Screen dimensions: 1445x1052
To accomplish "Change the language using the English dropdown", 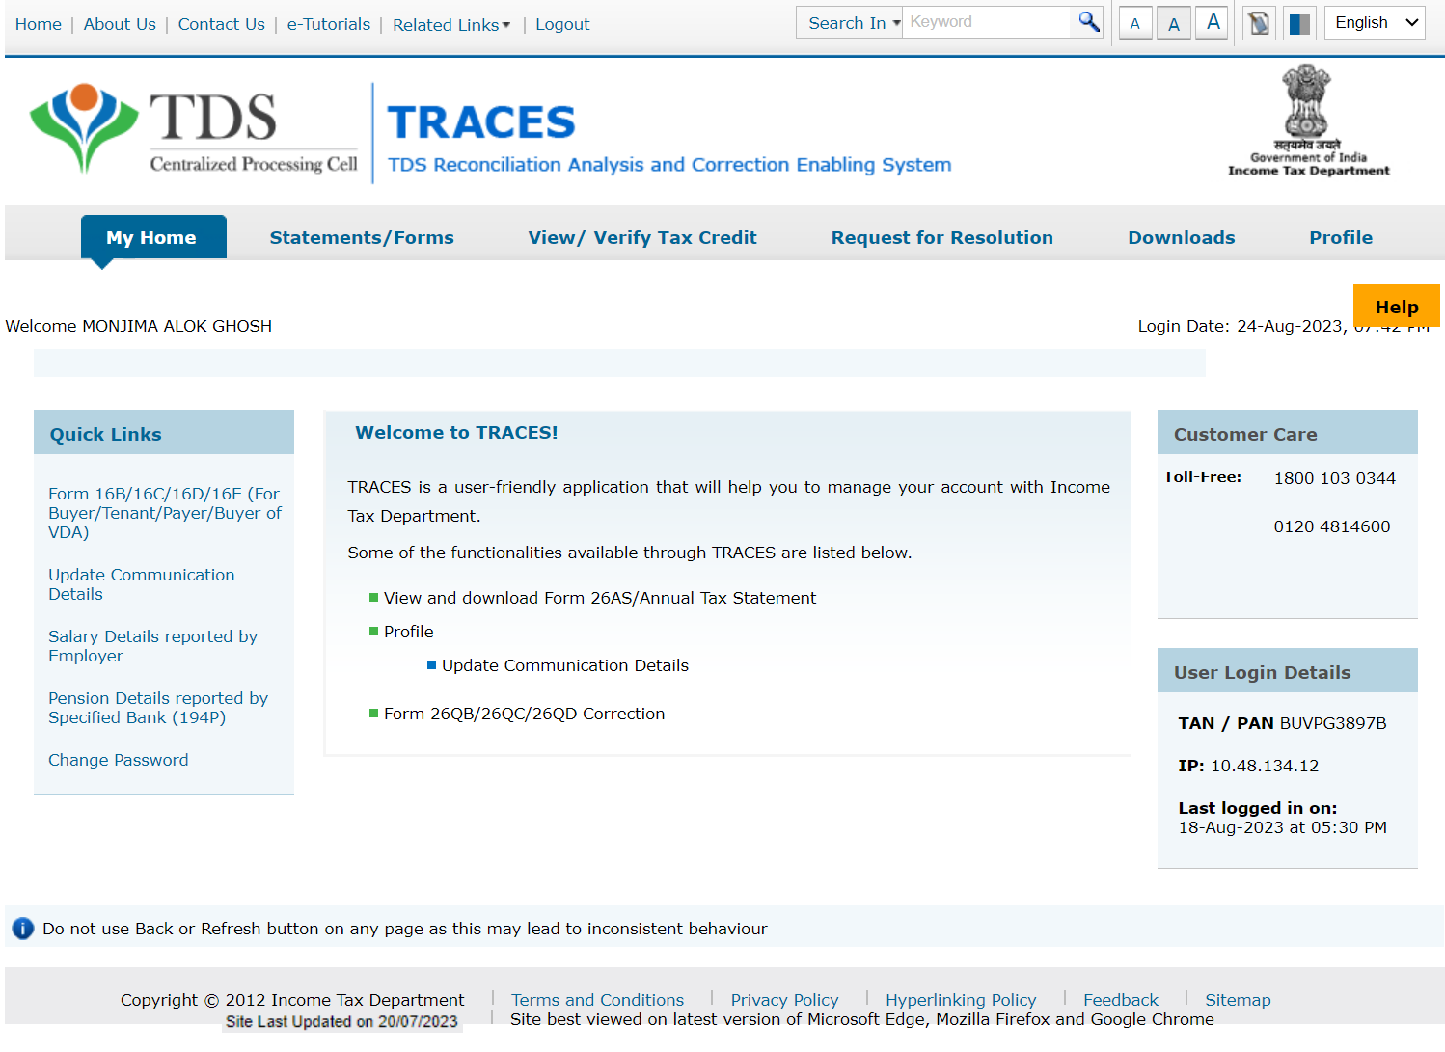I will [1374, 22].
